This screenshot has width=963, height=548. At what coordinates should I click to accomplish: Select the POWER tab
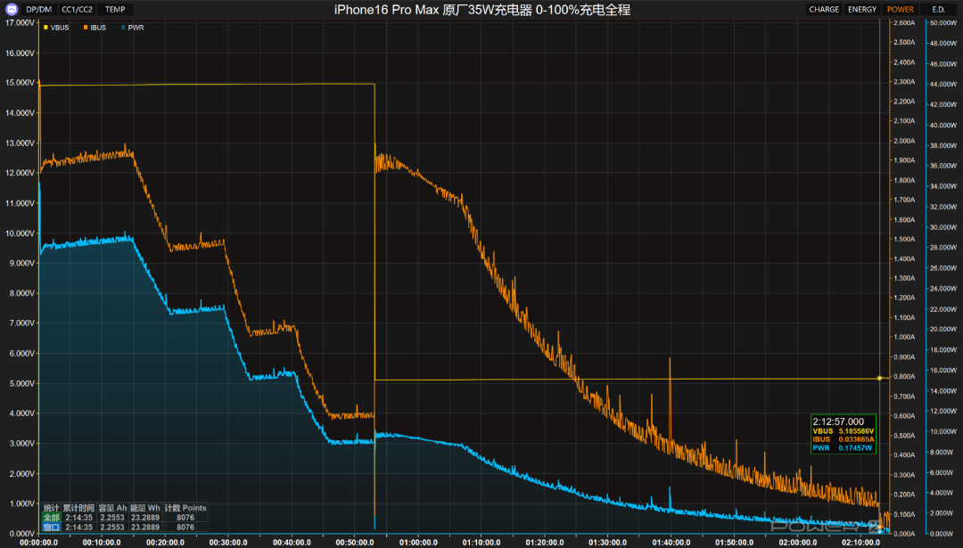[900, 9]
